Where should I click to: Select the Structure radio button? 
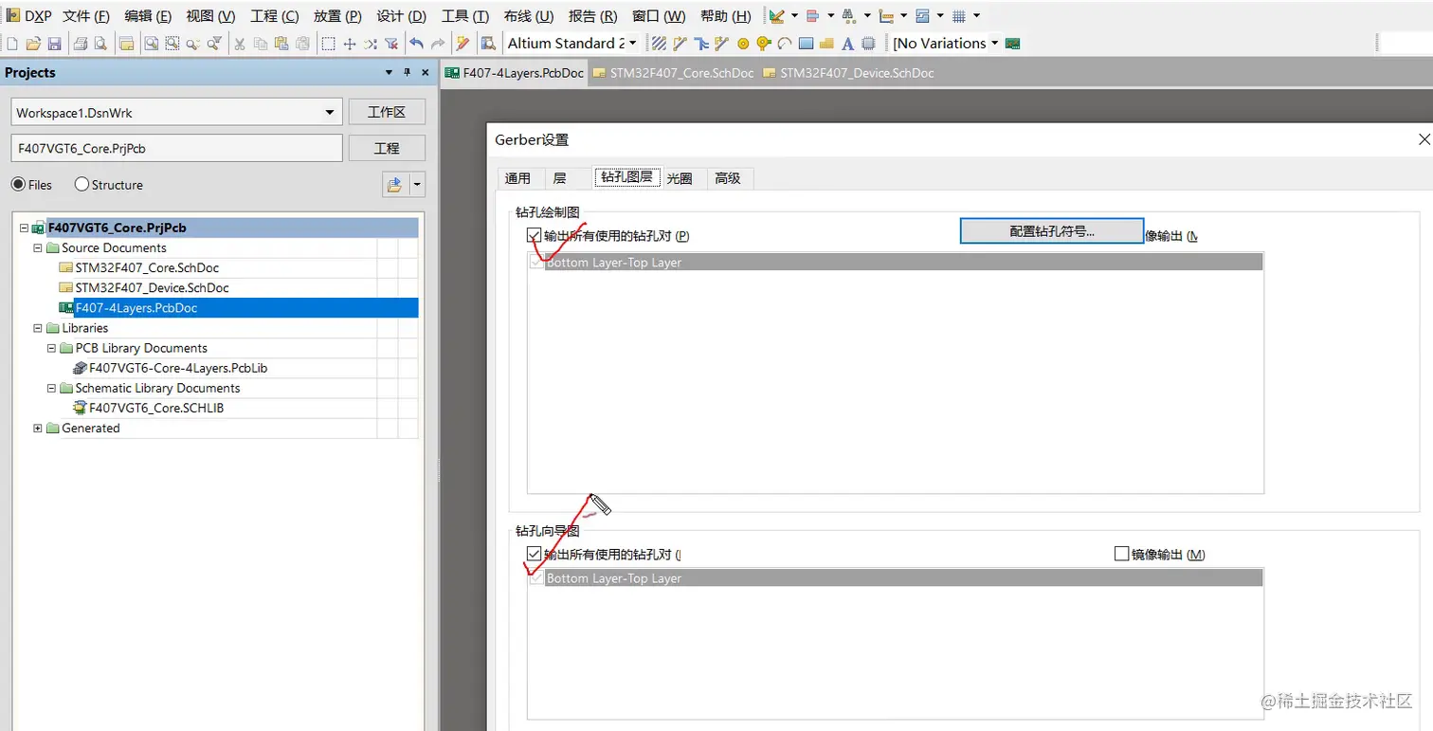coord(82,185)
